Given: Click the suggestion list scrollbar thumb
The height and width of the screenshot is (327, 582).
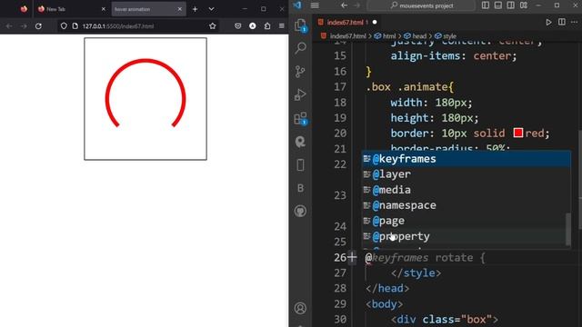Looking at the screenshot, I should [x=567, y=229].
